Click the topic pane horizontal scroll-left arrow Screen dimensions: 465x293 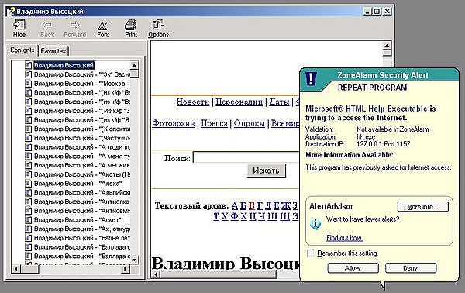coord(156,274)
